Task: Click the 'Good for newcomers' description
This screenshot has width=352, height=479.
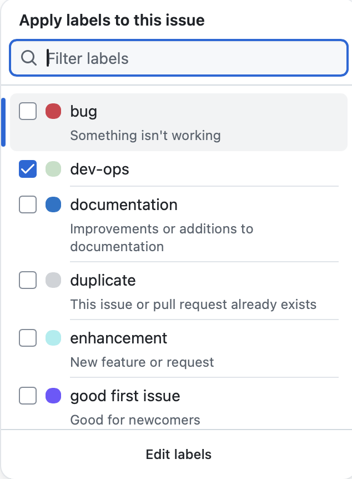Action: (x=135, y=420)
